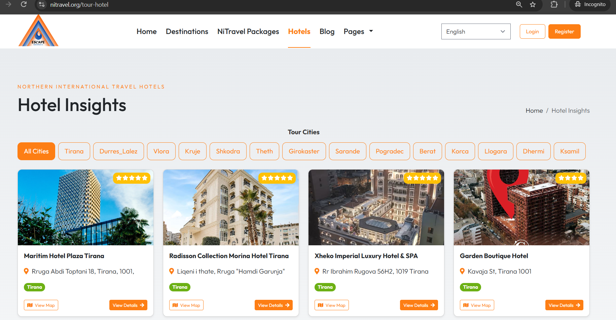The height and width of the screenshot is (320, 616).
Task: Select All Cities filter
Action: 36,151
